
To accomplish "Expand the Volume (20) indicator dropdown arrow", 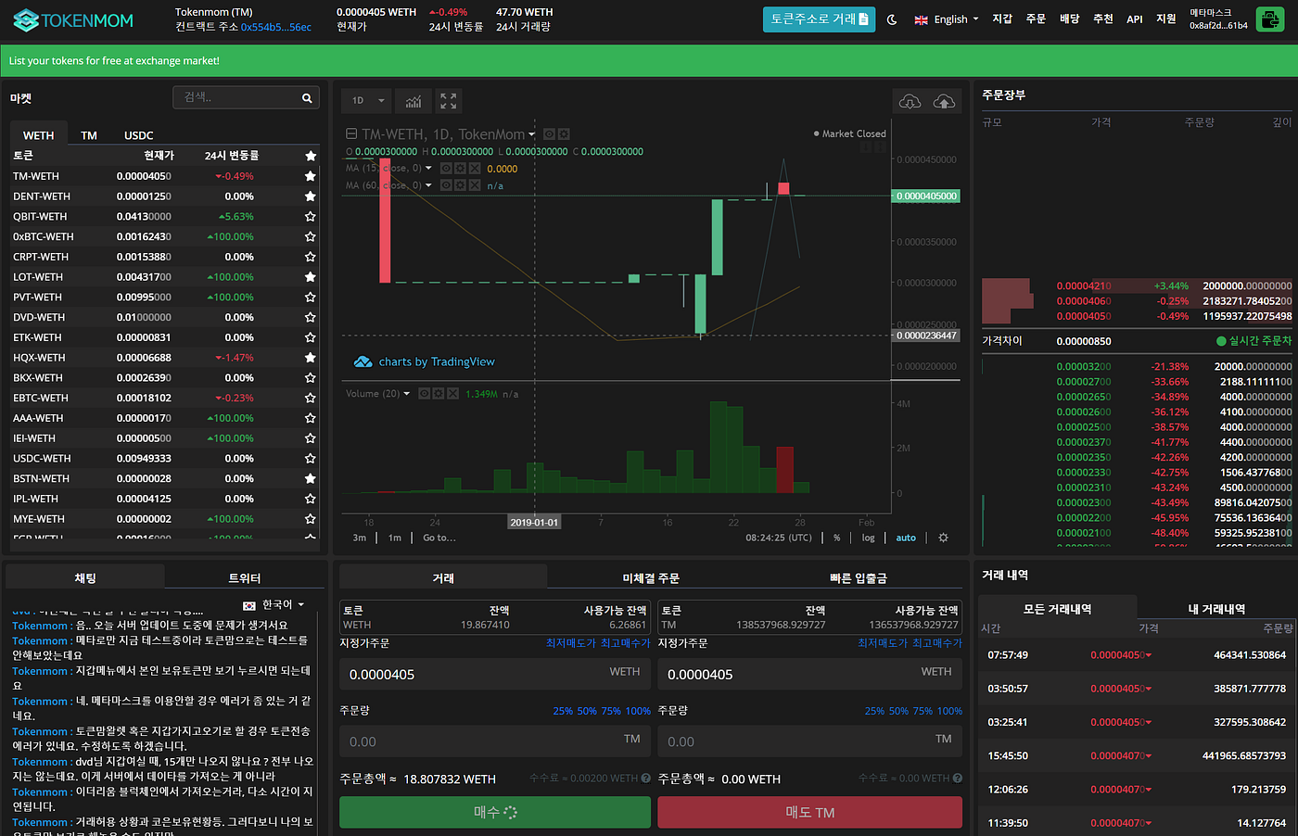I will point(407,394).
